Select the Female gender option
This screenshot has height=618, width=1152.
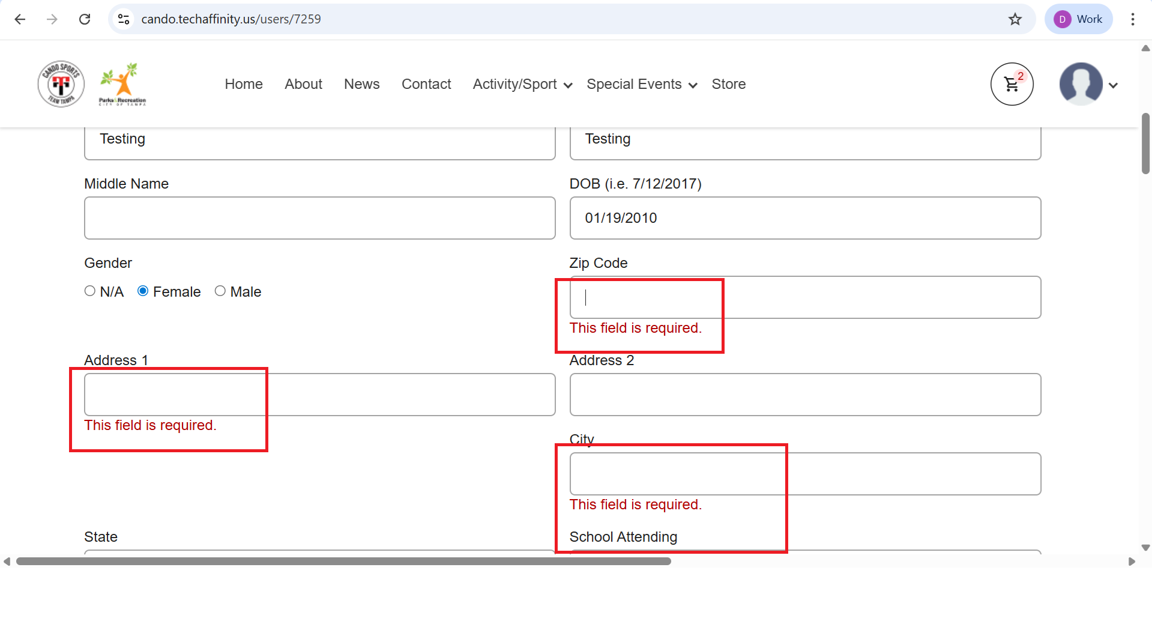point(143,291)
